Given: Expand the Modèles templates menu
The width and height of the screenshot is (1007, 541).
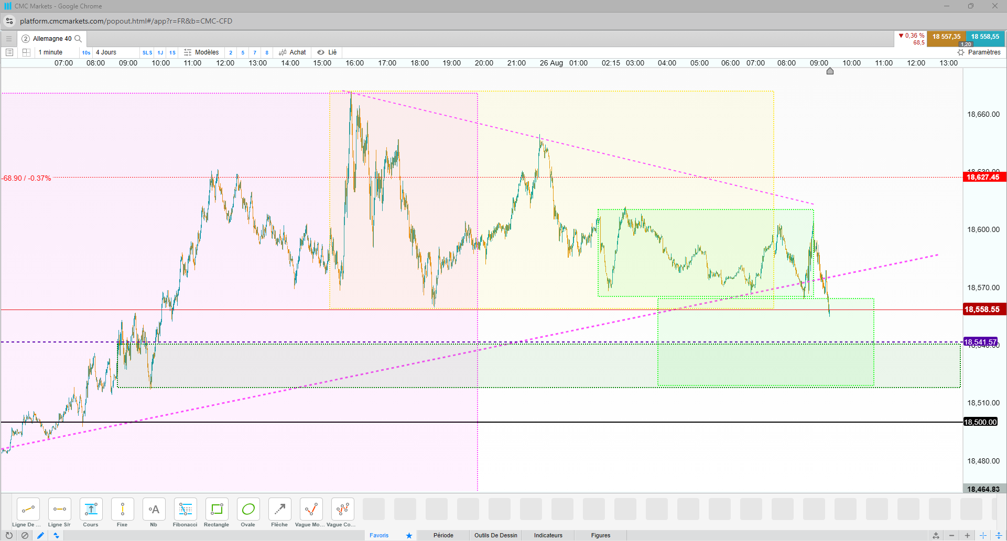Looking at the screenshot, I should [x=201, y=52].
